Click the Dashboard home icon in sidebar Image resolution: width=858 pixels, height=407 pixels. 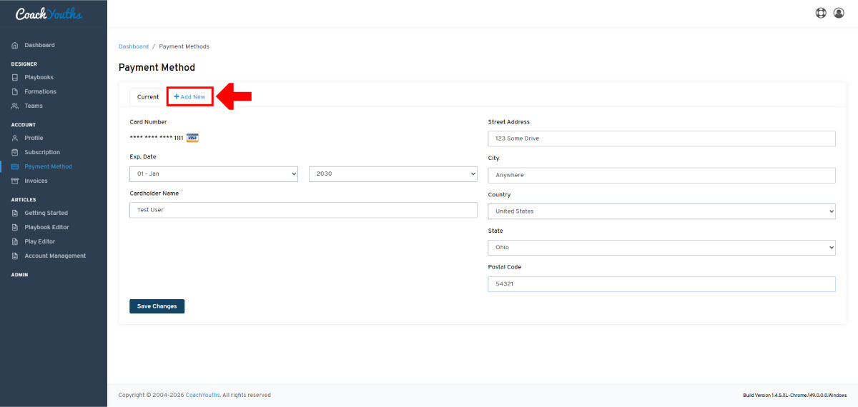[x=15, y=46]
